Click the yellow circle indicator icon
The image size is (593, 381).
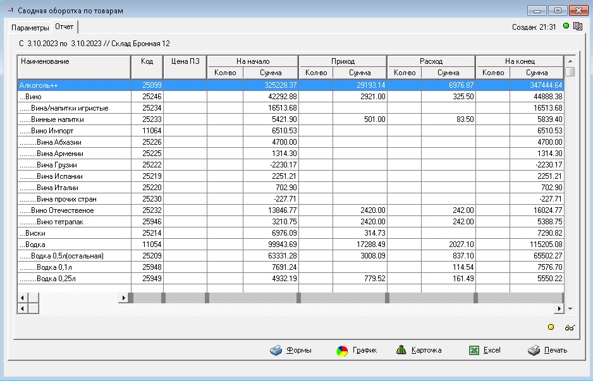[551, 327]
